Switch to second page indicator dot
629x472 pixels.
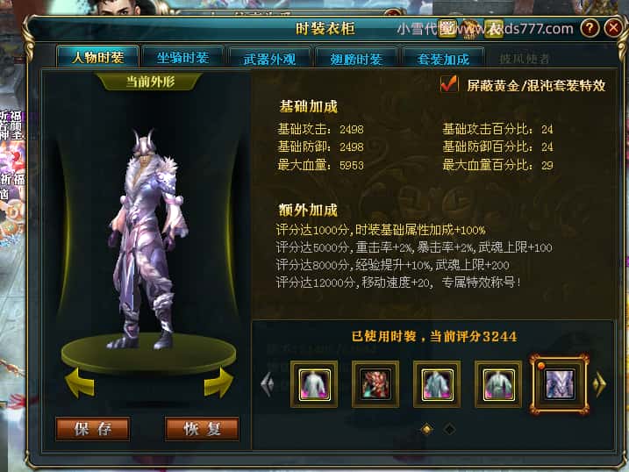450,430
